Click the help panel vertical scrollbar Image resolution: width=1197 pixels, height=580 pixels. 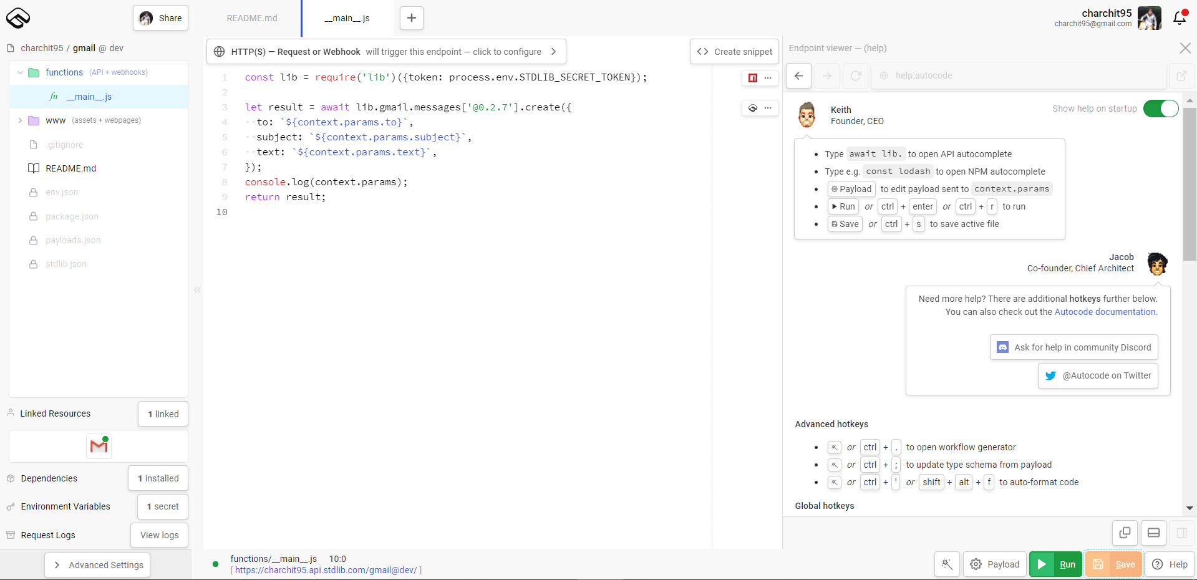pos(1190,185)
